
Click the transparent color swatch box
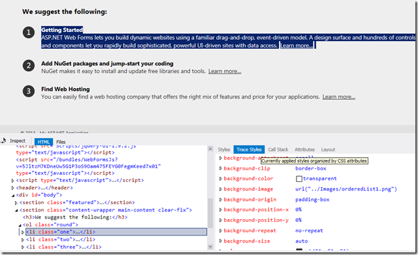click(299, 179)
